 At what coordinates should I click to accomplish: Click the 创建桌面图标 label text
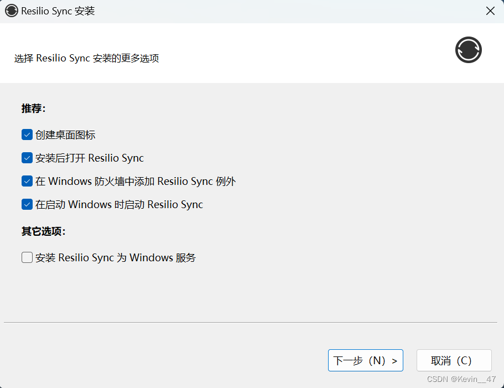(65, 134)
